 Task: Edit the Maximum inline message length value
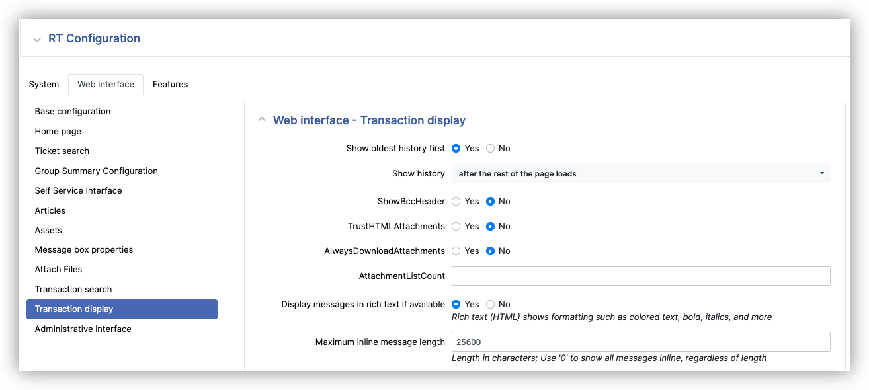point(640,342)
